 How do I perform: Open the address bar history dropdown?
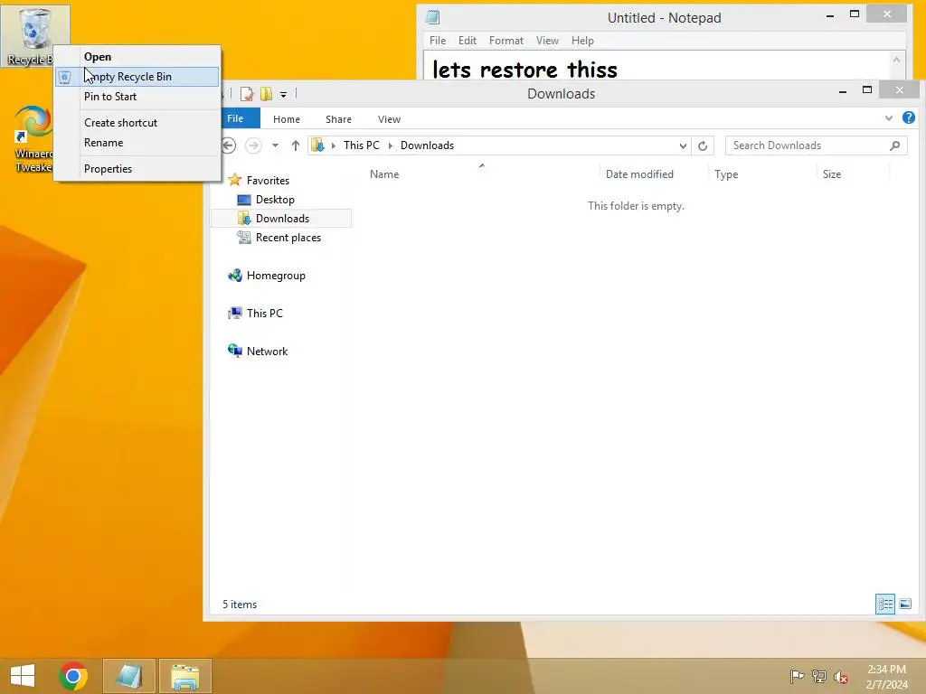683,145
